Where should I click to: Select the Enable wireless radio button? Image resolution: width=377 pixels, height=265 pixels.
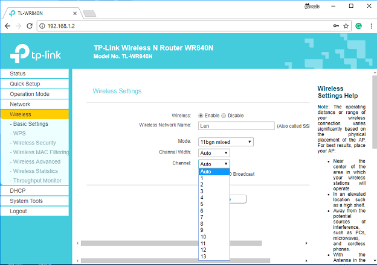pos(201,115)
